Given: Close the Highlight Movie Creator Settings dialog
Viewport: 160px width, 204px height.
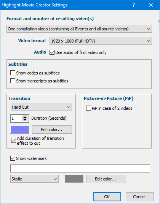Looking at the screenshot, I should pos(151,5).
